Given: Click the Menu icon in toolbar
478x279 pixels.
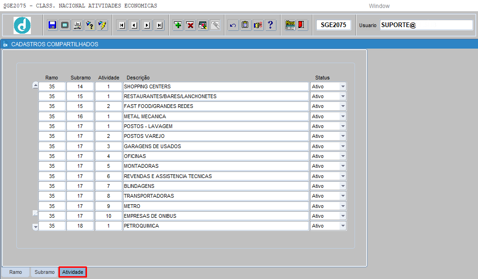Looking at the screenshot, I should point(290,25).
